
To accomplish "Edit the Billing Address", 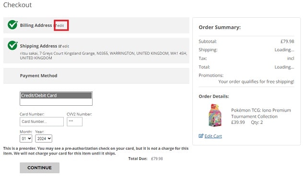I will click(60, 25).
